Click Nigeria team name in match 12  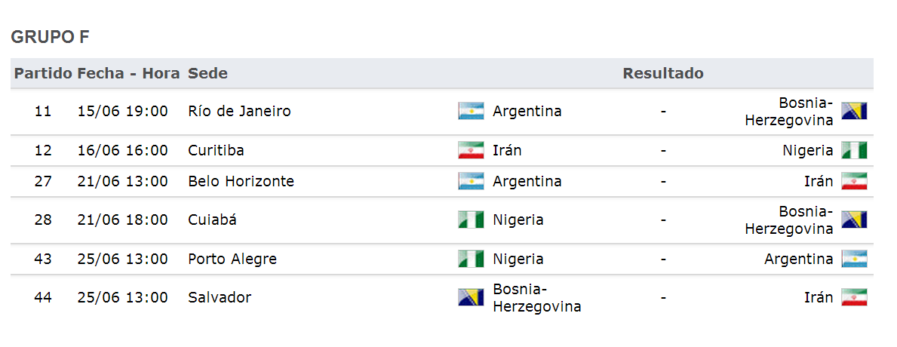click(x=808, y=150)
